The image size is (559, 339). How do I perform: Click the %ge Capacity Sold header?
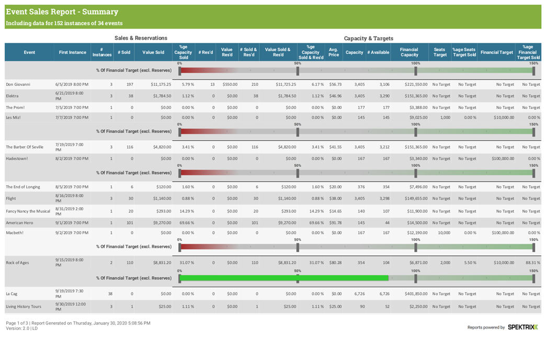click(182, 52)
